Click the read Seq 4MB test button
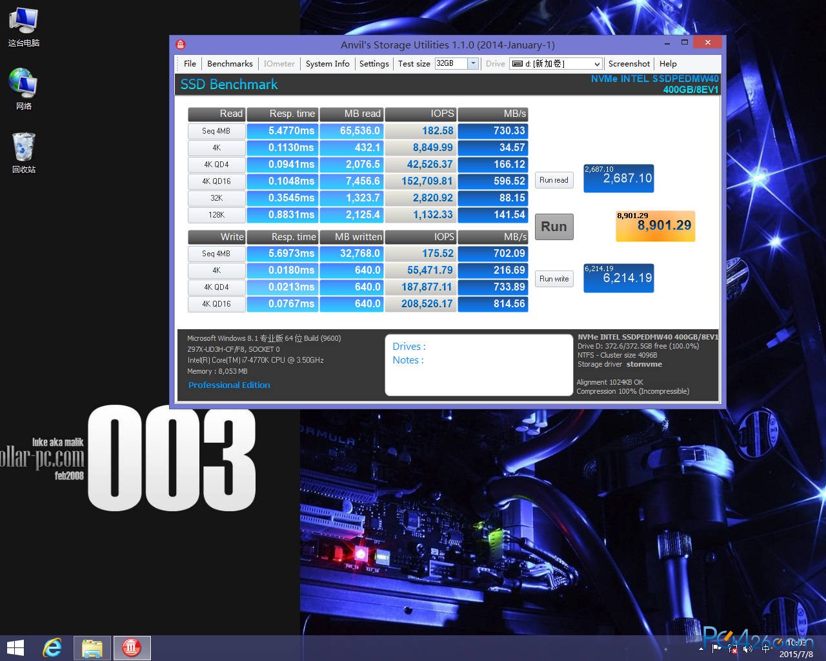The image size is (826, 661). pos(216,131)
